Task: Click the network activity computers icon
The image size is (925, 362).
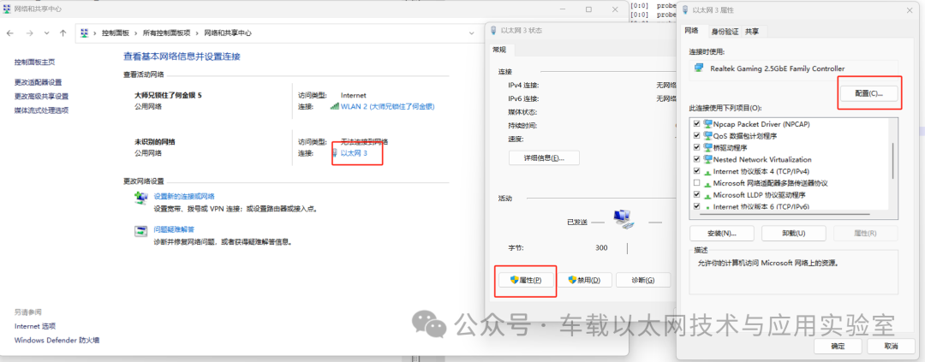Action: 623,219
